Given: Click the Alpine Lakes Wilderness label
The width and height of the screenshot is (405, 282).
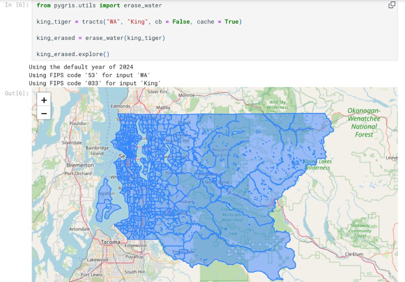Looking at the screenshot, I should click(x=318, y=165).
